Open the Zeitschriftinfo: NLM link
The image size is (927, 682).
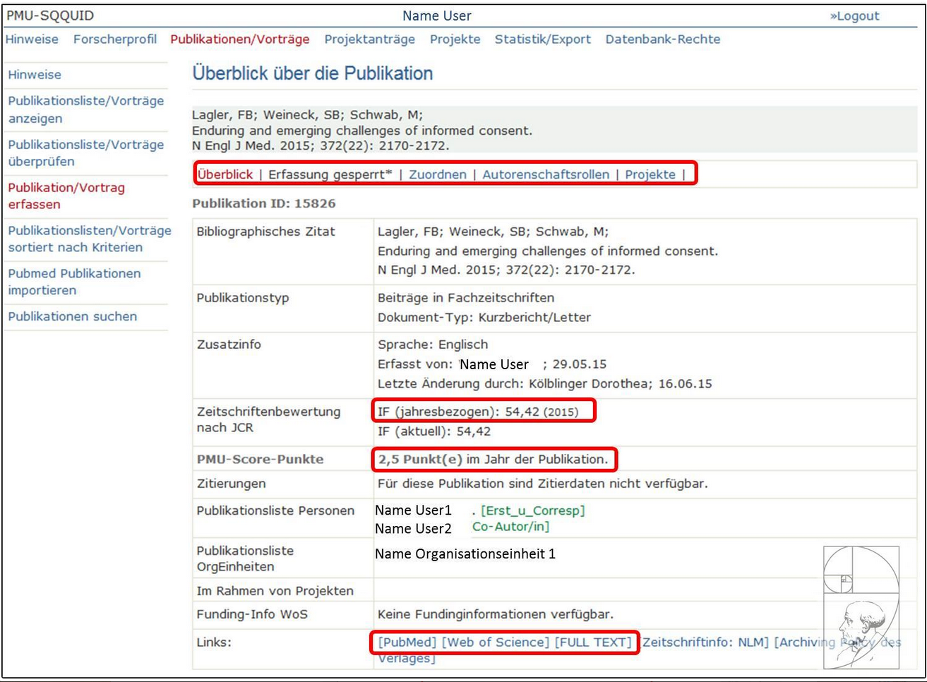(x=705, y=642)
